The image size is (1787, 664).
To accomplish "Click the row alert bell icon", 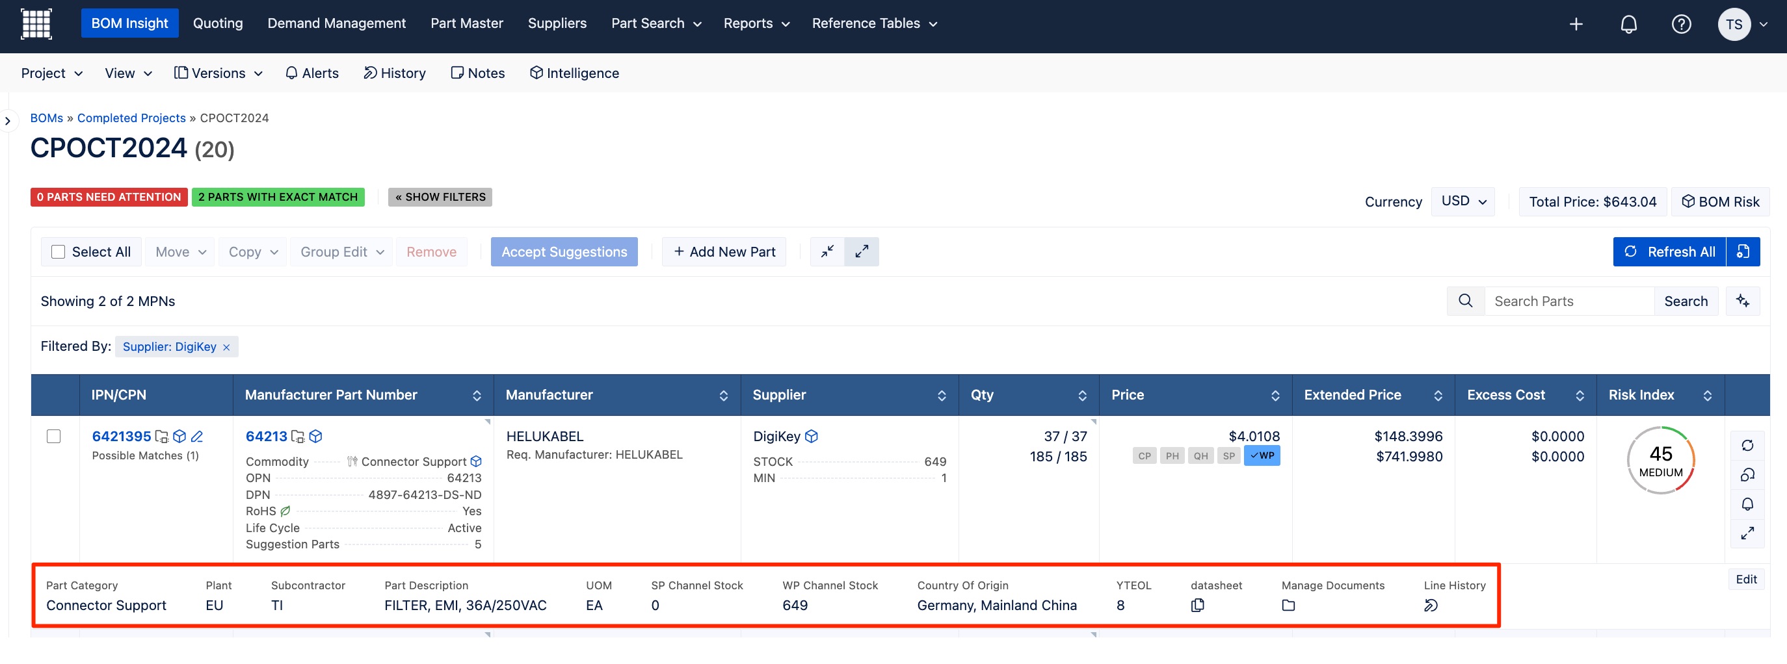I will point(1747,504).
